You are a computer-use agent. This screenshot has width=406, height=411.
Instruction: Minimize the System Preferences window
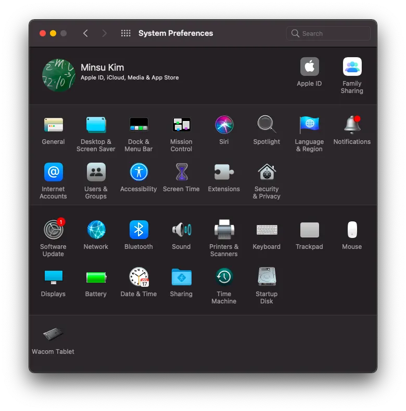click(53, 33)
